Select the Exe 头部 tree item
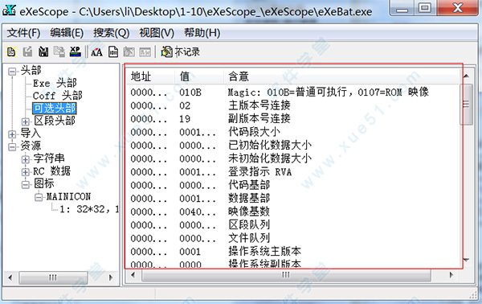 pyautogui.click(x=55, y=83)
